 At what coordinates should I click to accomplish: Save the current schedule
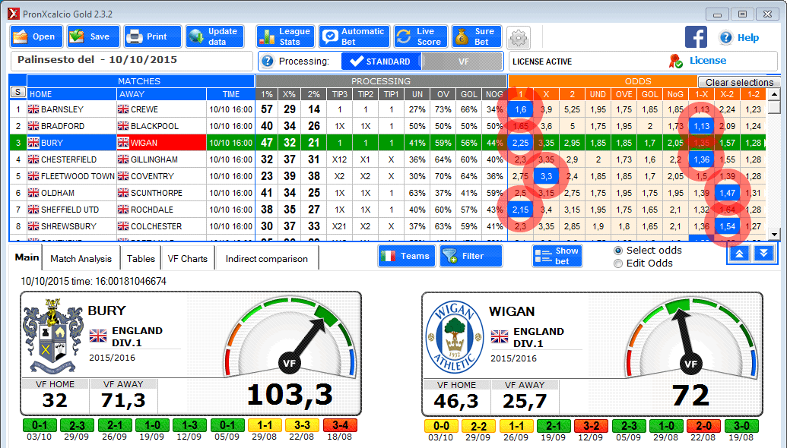point(94,36)
